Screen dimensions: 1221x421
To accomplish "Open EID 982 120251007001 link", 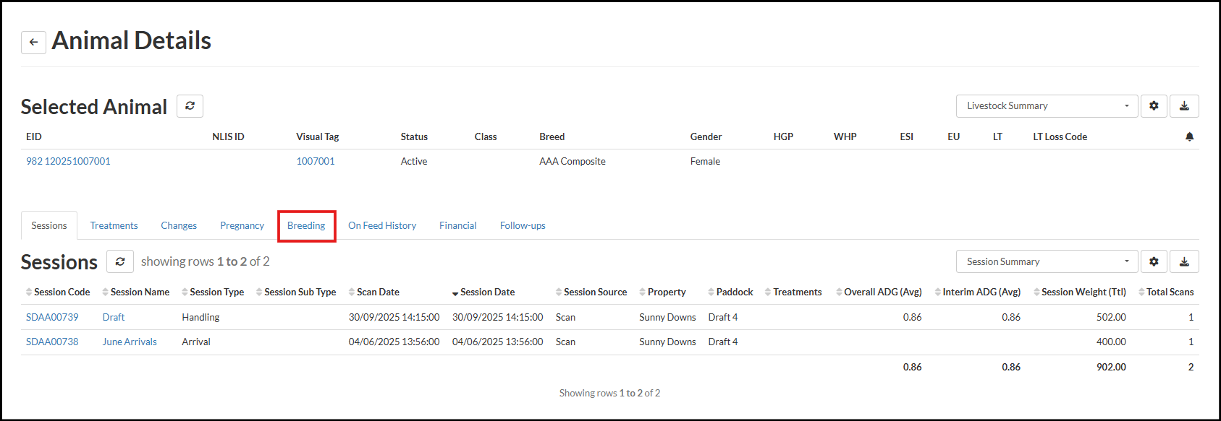I will [x=68, y=162].
